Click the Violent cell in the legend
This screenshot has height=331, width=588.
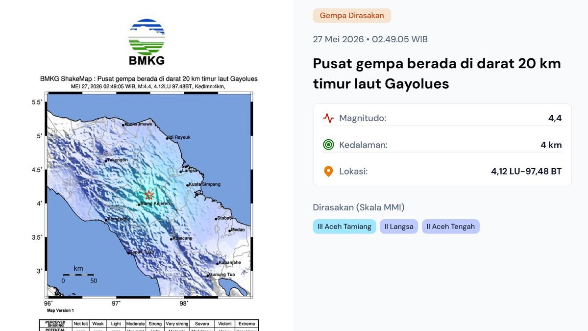[x=225, y=324]
